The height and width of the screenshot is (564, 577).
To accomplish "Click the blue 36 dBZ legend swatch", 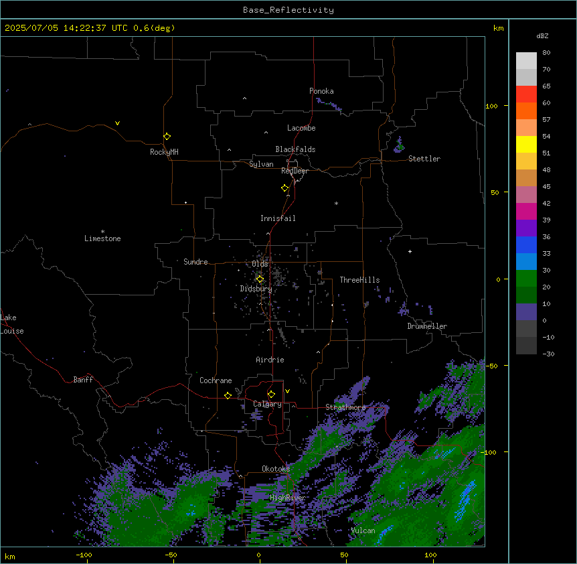I will [x=526, y=244].
